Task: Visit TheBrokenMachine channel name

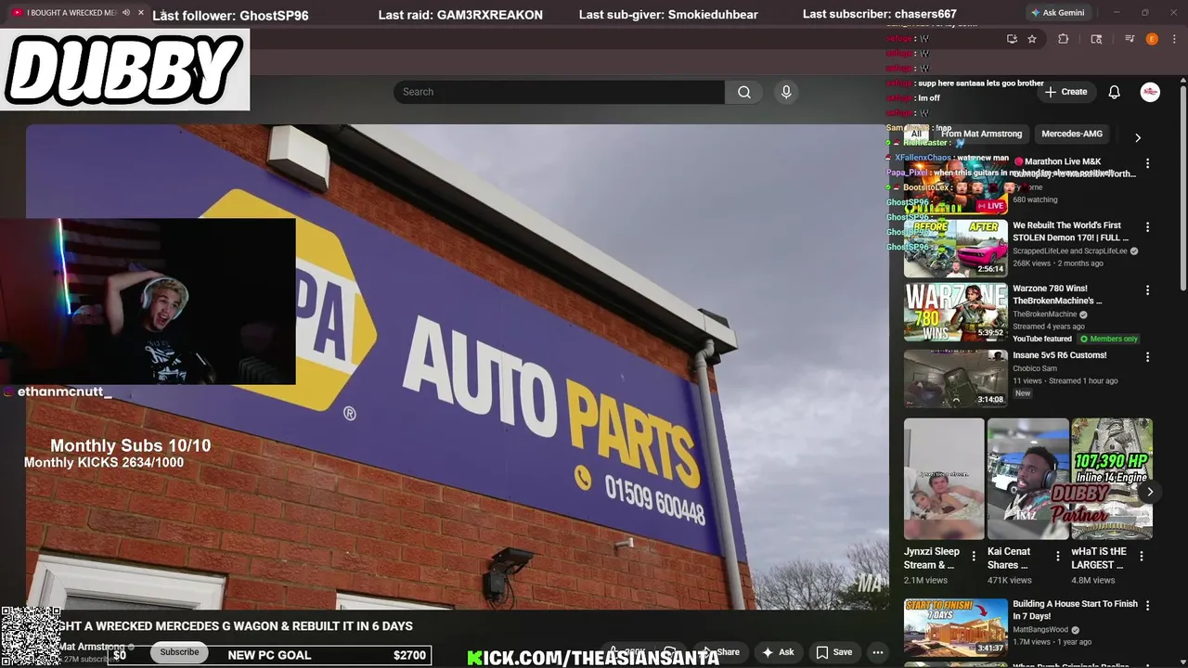Action: coord(1044,315)
